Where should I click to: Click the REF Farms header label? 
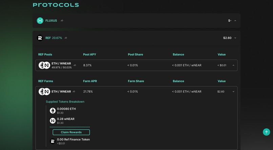46,81
